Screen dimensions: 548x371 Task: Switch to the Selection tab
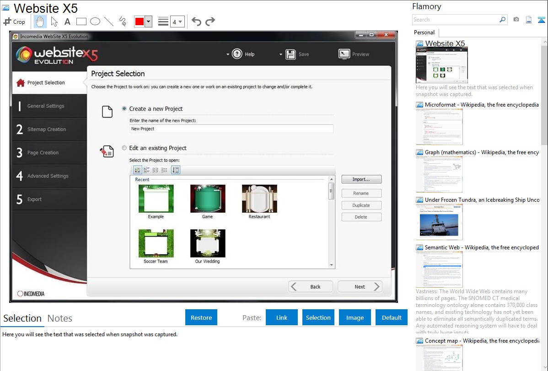(x=22, y=318)
